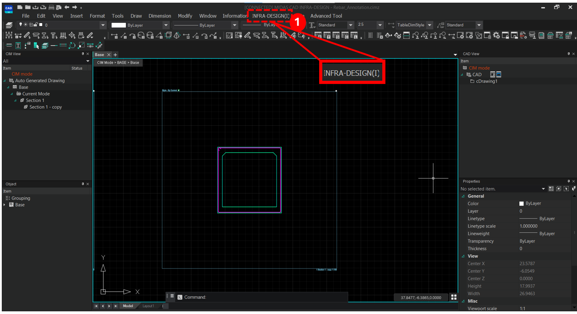This screenshot has width=577, height=314.
Task: Switch to the Layout1 tab
Action: click(148, 306)
